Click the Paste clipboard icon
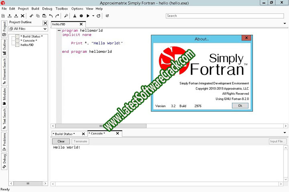This screenshot has width=289, height=192. (x=44, y=16)
